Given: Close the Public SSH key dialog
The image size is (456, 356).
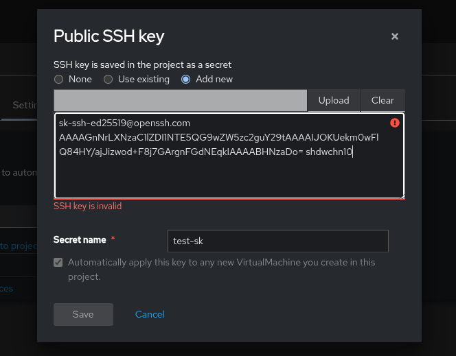Looking at the screenshot, I should [x=395, y=36].
